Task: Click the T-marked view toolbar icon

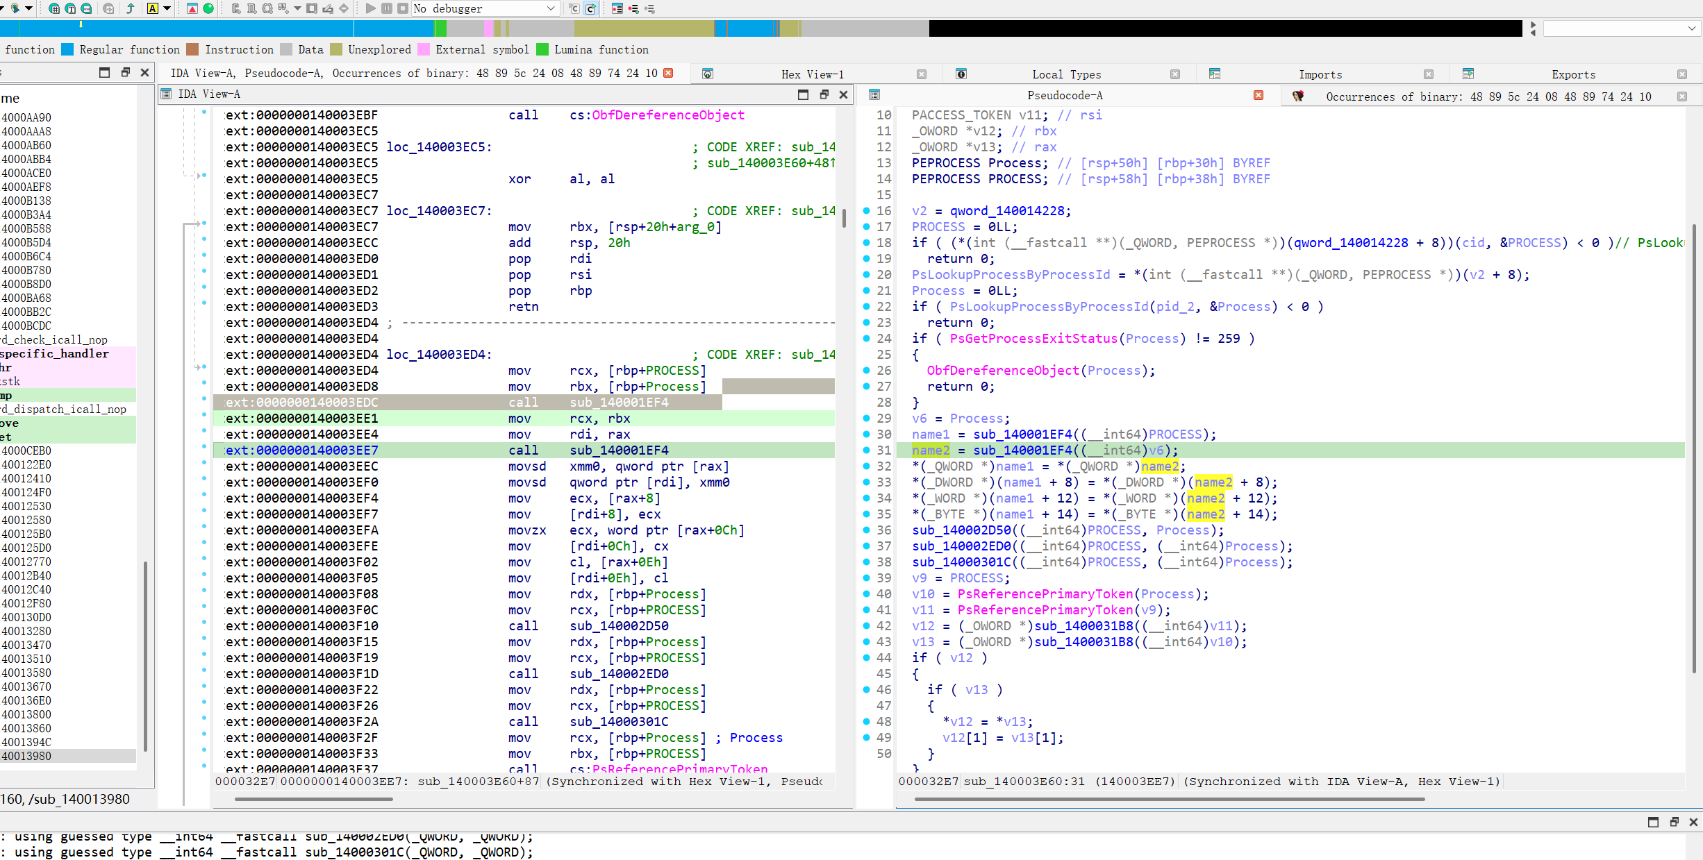Action: (x=70, y=8)
